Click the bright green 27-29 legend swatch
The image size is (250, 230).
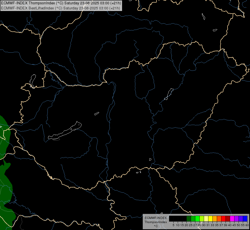coord(197,218)
